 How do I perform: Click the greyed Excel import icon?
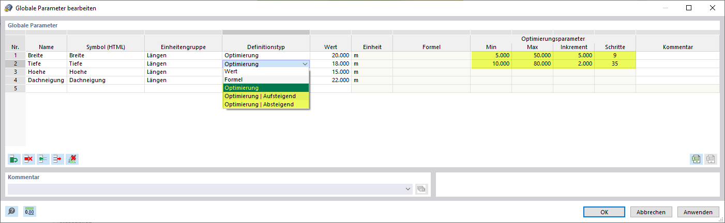[x=711, y=159]
